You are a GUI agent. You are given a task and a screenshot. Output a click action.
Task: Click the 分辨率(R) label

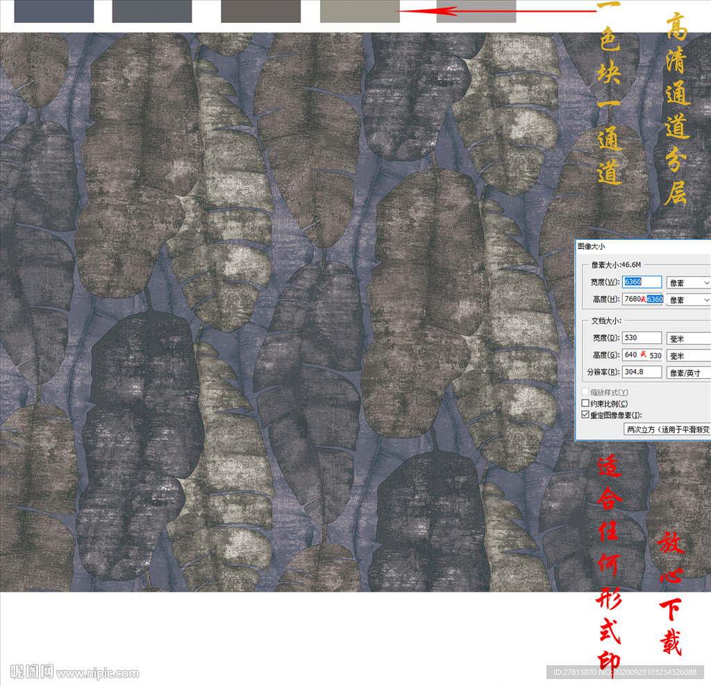point(603,372)
